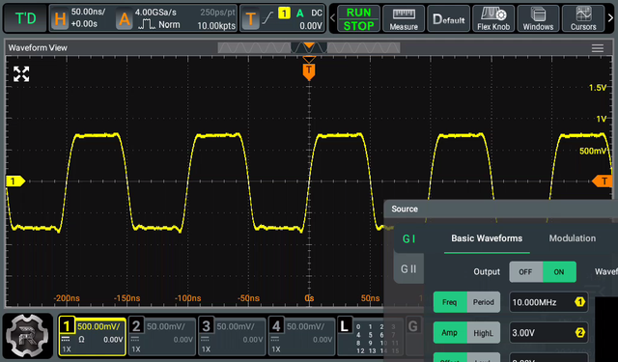
Task: Turn generator Output OFF
Action: pos(525,272)
